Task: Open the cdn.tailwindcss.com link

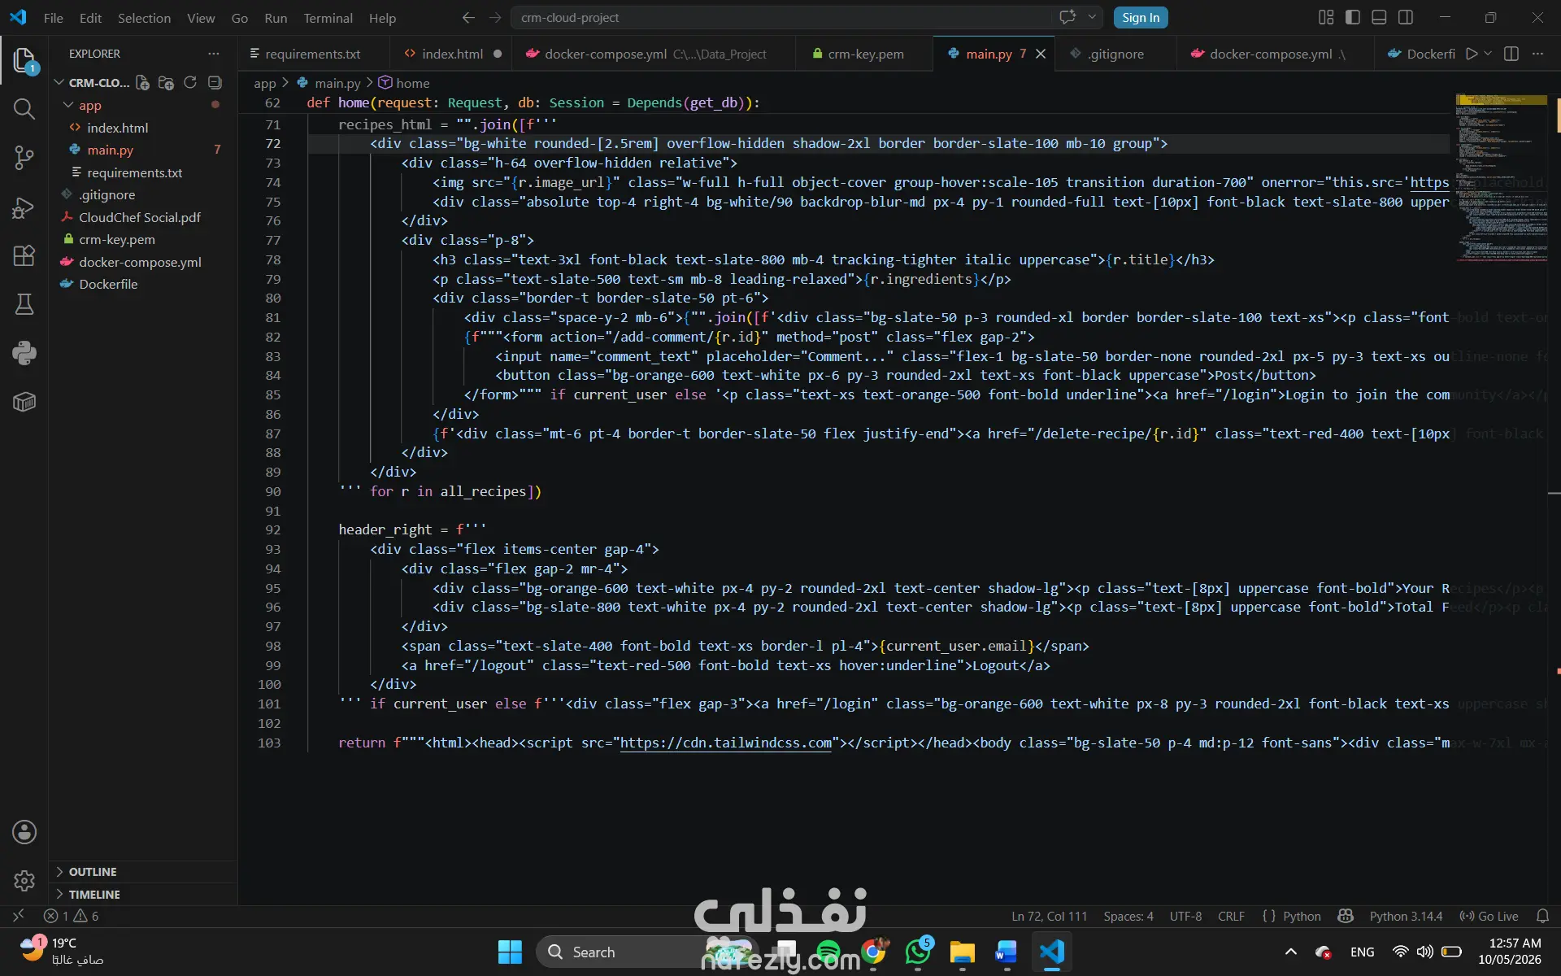Action: click(726, 743)
